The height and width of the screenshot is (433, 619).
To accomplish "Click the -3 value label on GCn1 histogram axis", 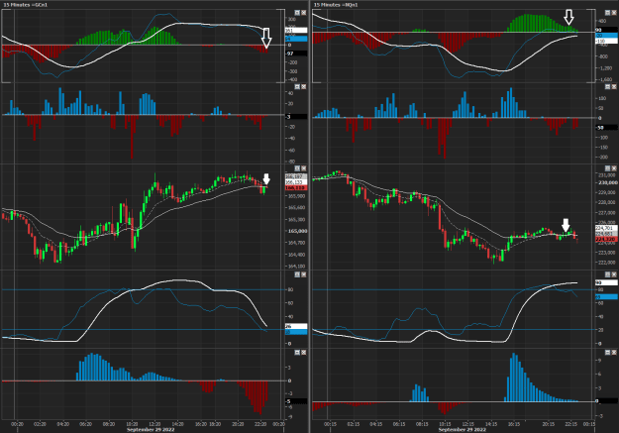I will [296, 117].
